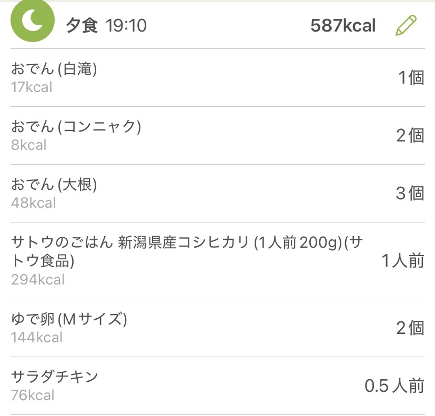This screenshot has height=416, width=435.
Task: Tap the 1人前 quantity for サトウのごはん
Action: click(x=403, y=261)
